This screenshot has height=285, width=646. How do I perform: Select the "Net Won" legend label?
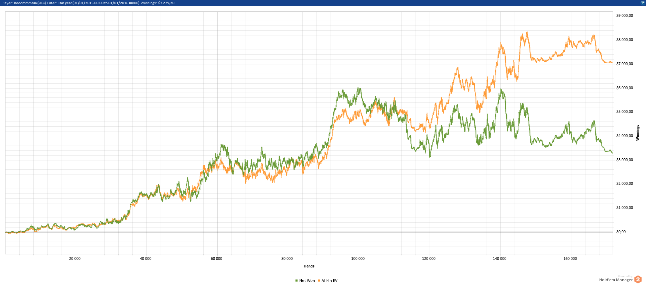307,281
